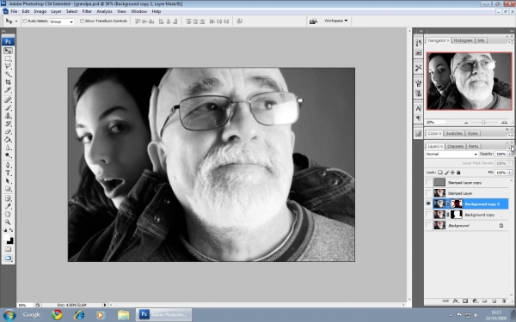This screenshot has height=322, width=516.
Task: Show the Background copy layer visibility
Action: click(x=428, y=215)
